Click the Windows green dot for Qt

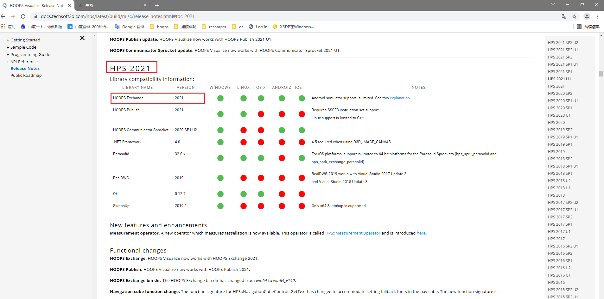pyautogui.click(x=220, y=194)
